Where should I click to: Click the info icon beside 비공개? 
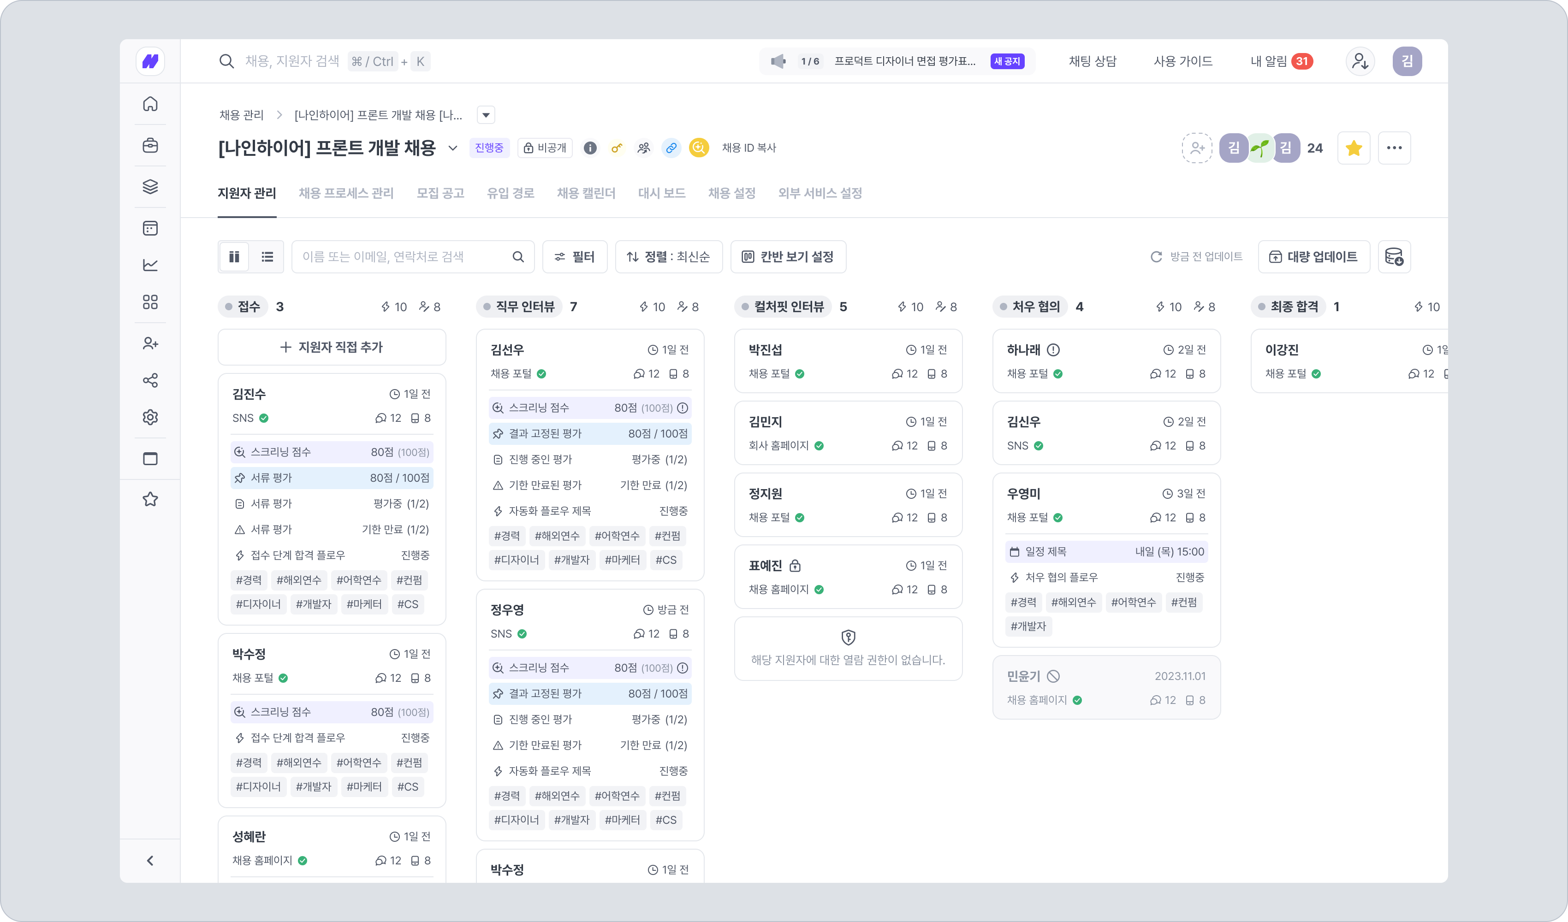[x=590, y=148]
